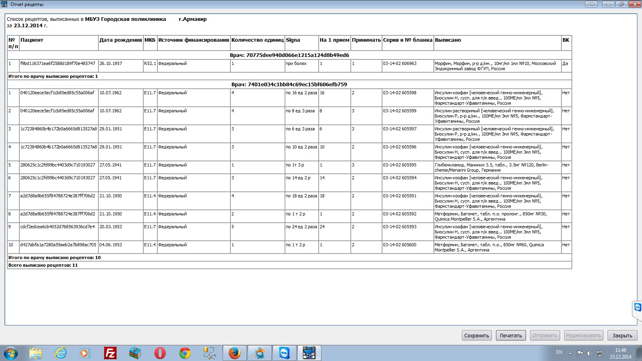642x361 pixels.
Task: Open FileZilla from the taskbar
Action: (x=110, y=353)
